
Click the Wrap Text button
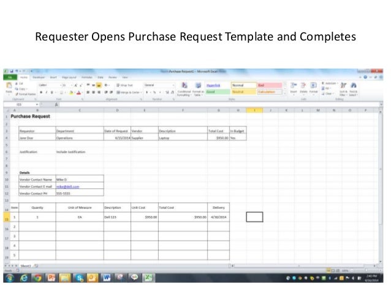[124, 85]
